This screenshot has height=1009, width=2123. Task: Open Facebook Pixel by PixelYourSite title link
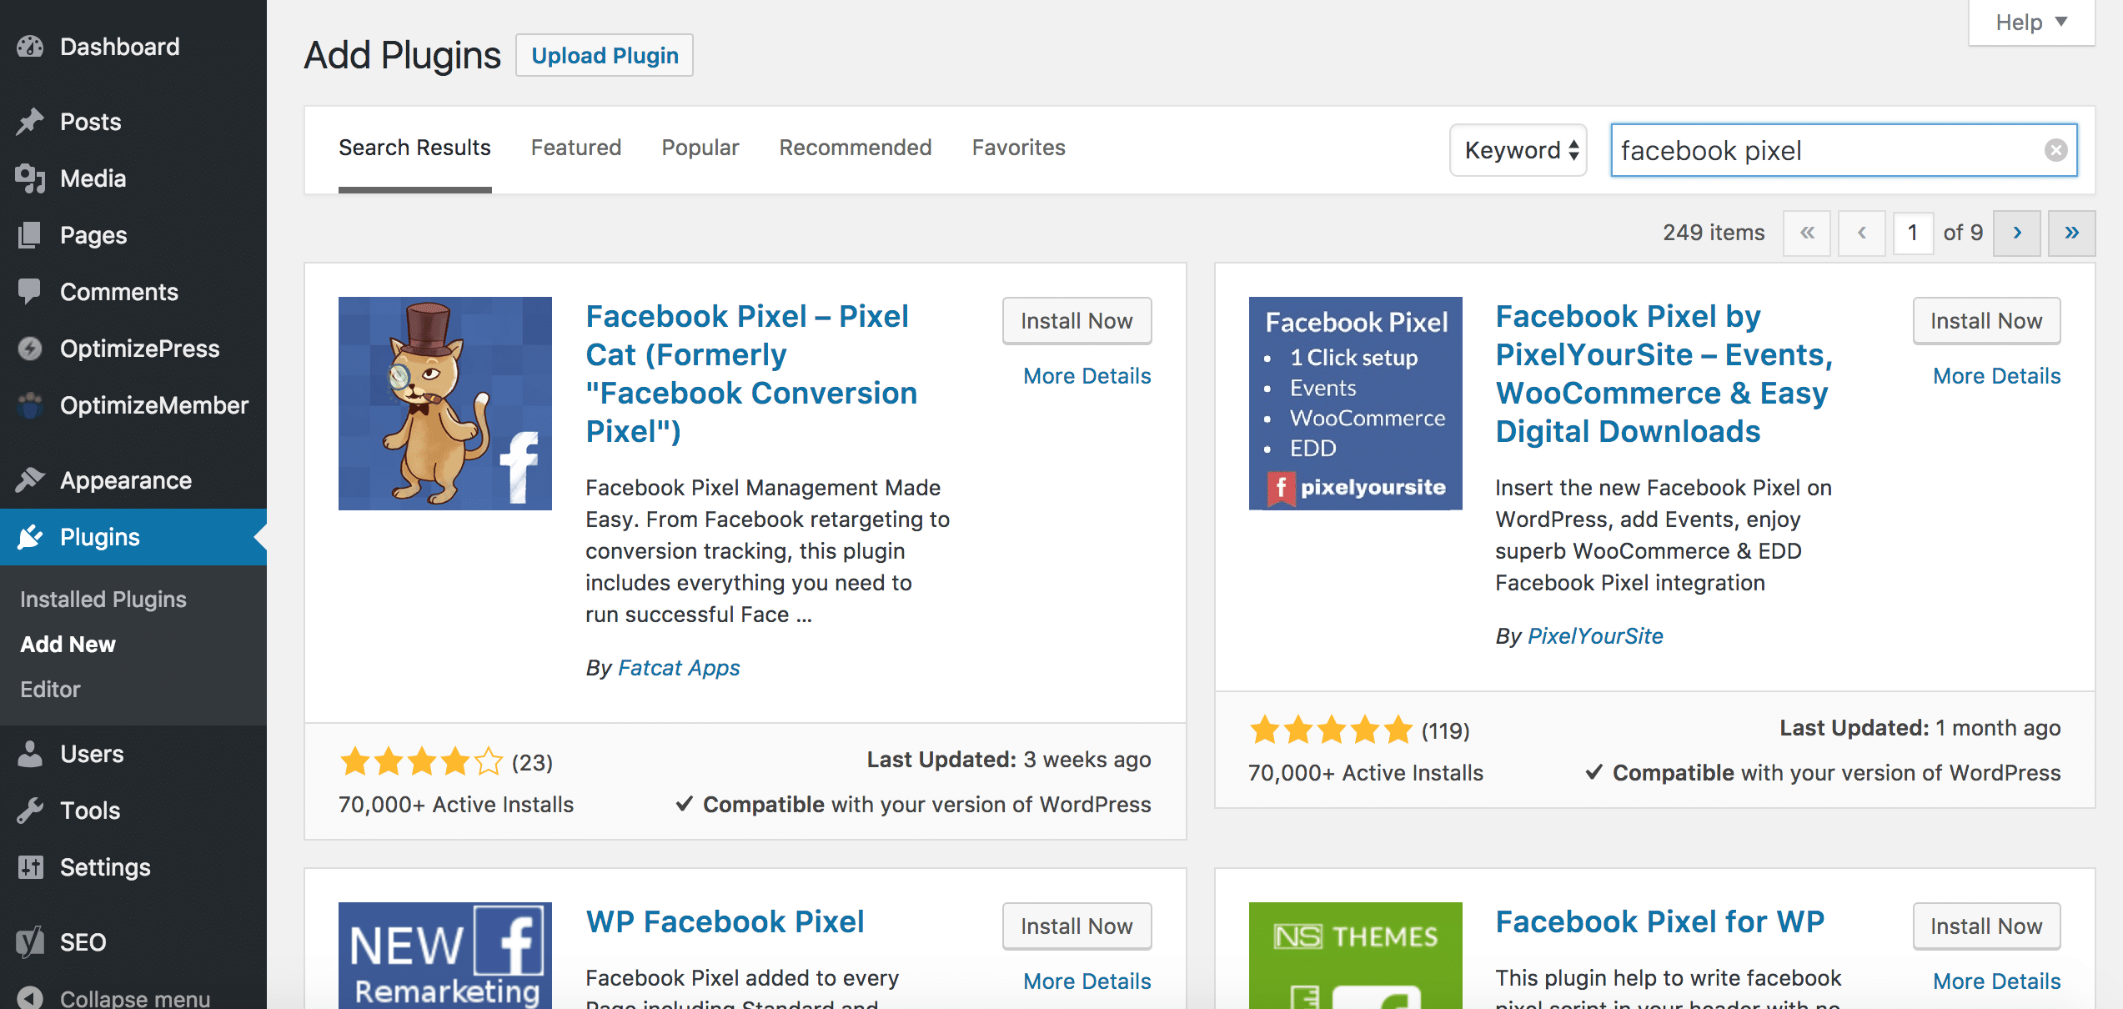[1664, 374]
